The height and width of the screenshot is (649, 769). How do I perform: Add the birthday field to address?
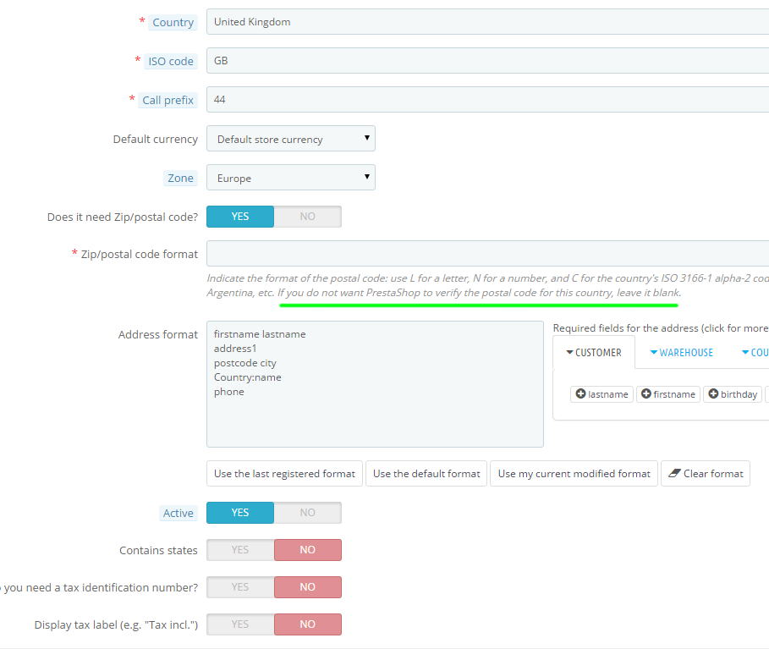coord(733,394)
